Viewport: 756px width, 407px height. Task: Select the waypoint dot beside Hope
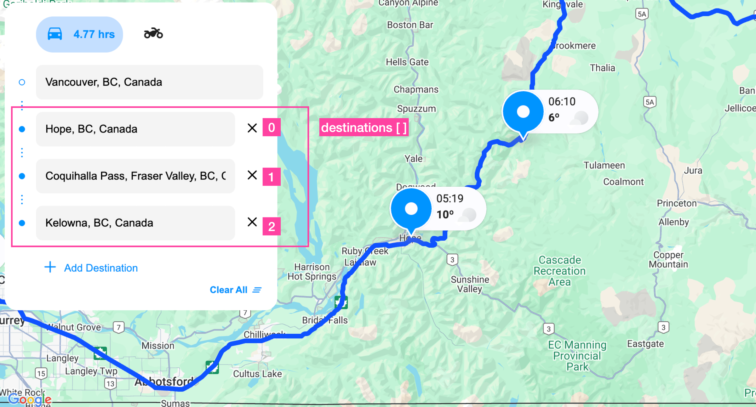click(x=21, y=129)
